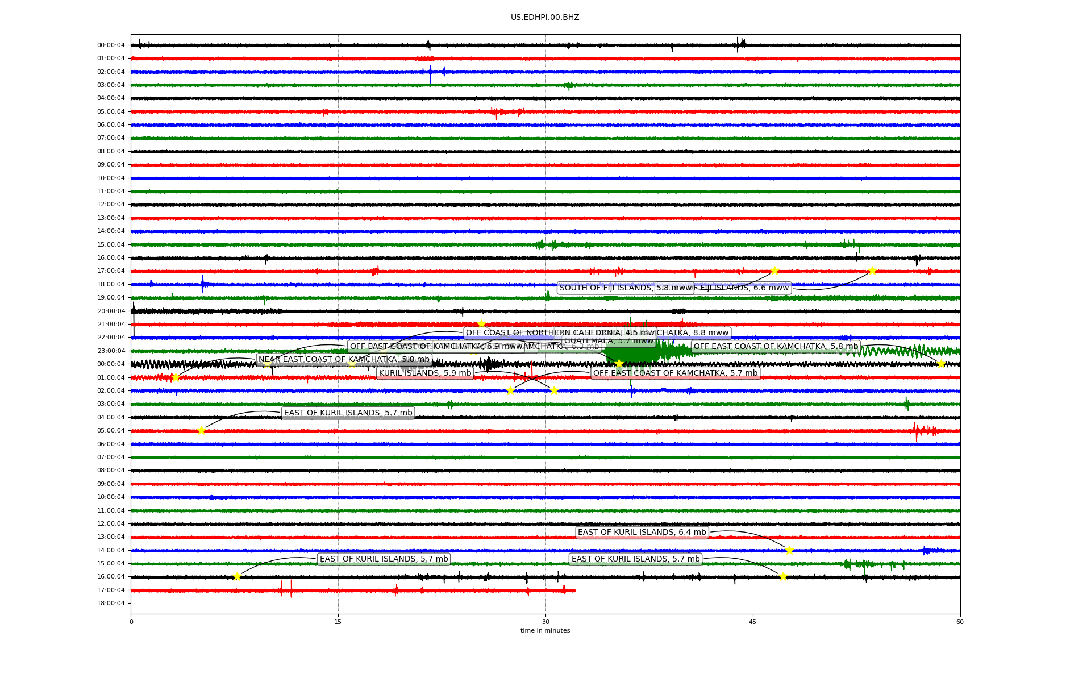Click the 20:00:04 row time label
The width and height of the screenshot is (1091, 682).
(x=111, y=311)
